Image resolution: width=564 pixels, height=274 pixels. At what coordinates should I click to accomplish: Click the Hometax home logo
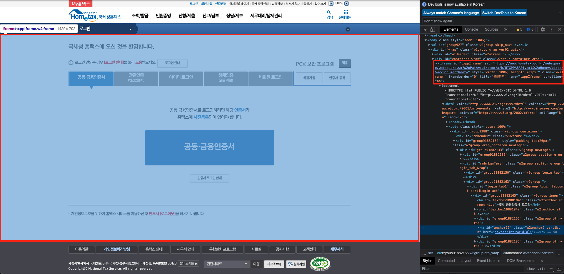pos(95,15)
